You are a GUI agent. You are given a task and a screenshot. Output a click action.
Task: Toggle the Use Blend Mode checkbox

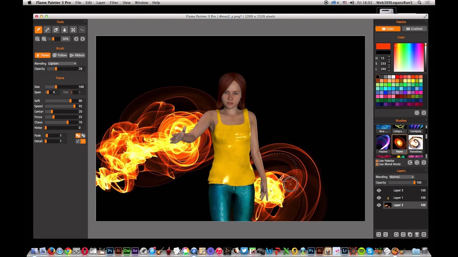coord(377,164)
